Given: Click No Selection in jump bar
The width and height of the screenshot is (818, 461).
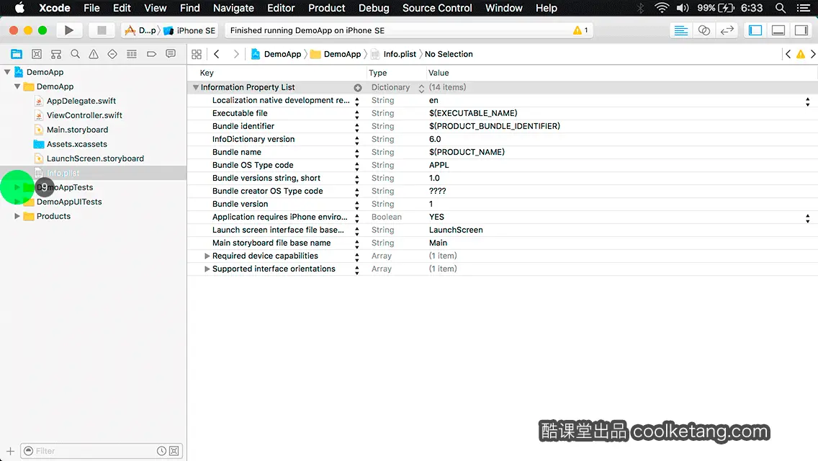Looking at the screenshot, I should (449, 54).
